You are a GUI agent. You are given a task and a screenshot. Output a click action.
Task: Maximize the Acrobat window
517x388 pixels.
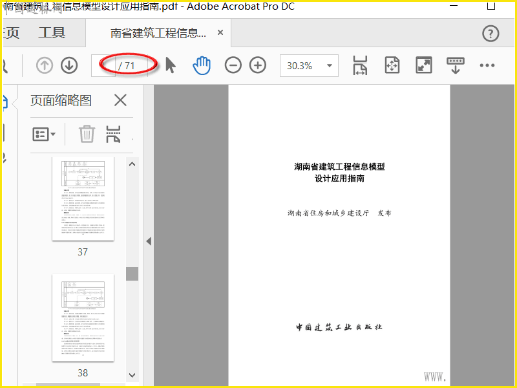491,6
